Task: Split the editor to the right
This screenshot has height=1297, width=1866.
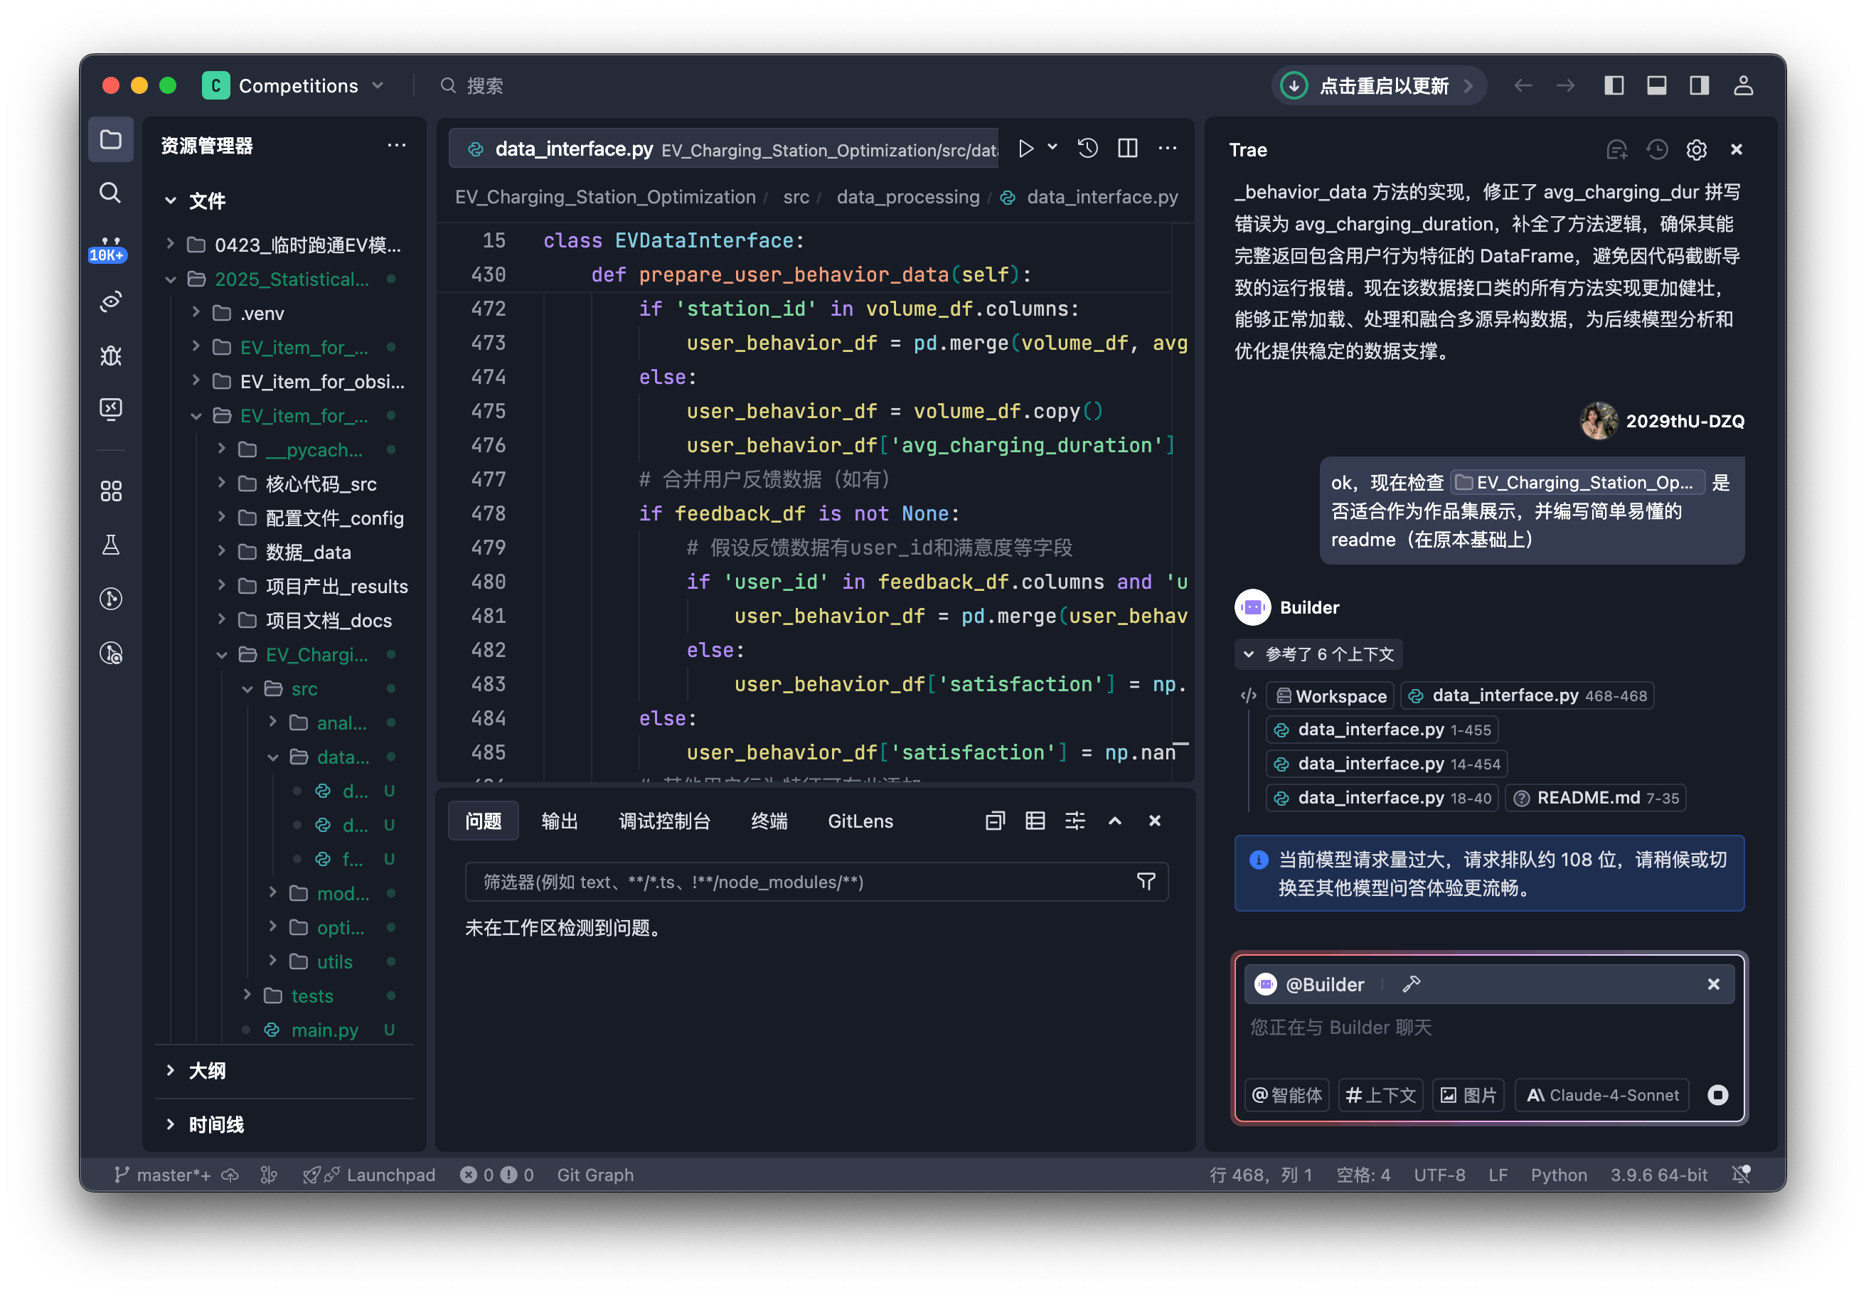Action: tap(1127, 148)
